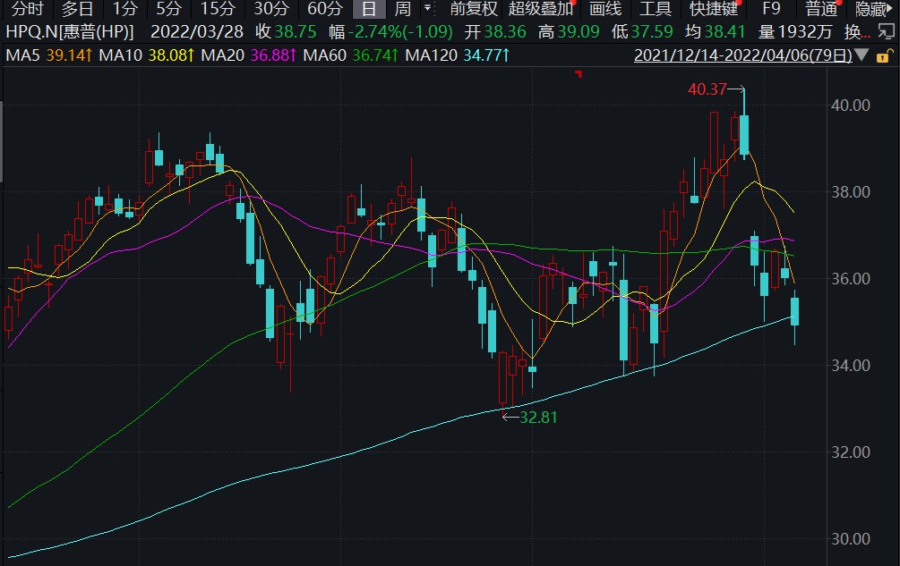Image resolution: width=900 pixels, height=566 pixels.
Task: Select the 60分 timeframe
Action: pyautogui.click(x=324, y=10)
